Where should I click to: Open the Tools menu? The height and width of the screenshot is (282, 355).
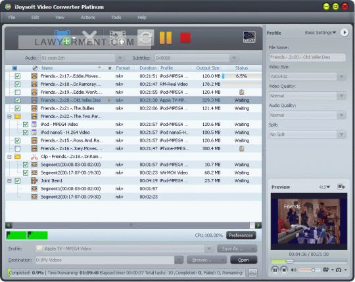point(116,18)
